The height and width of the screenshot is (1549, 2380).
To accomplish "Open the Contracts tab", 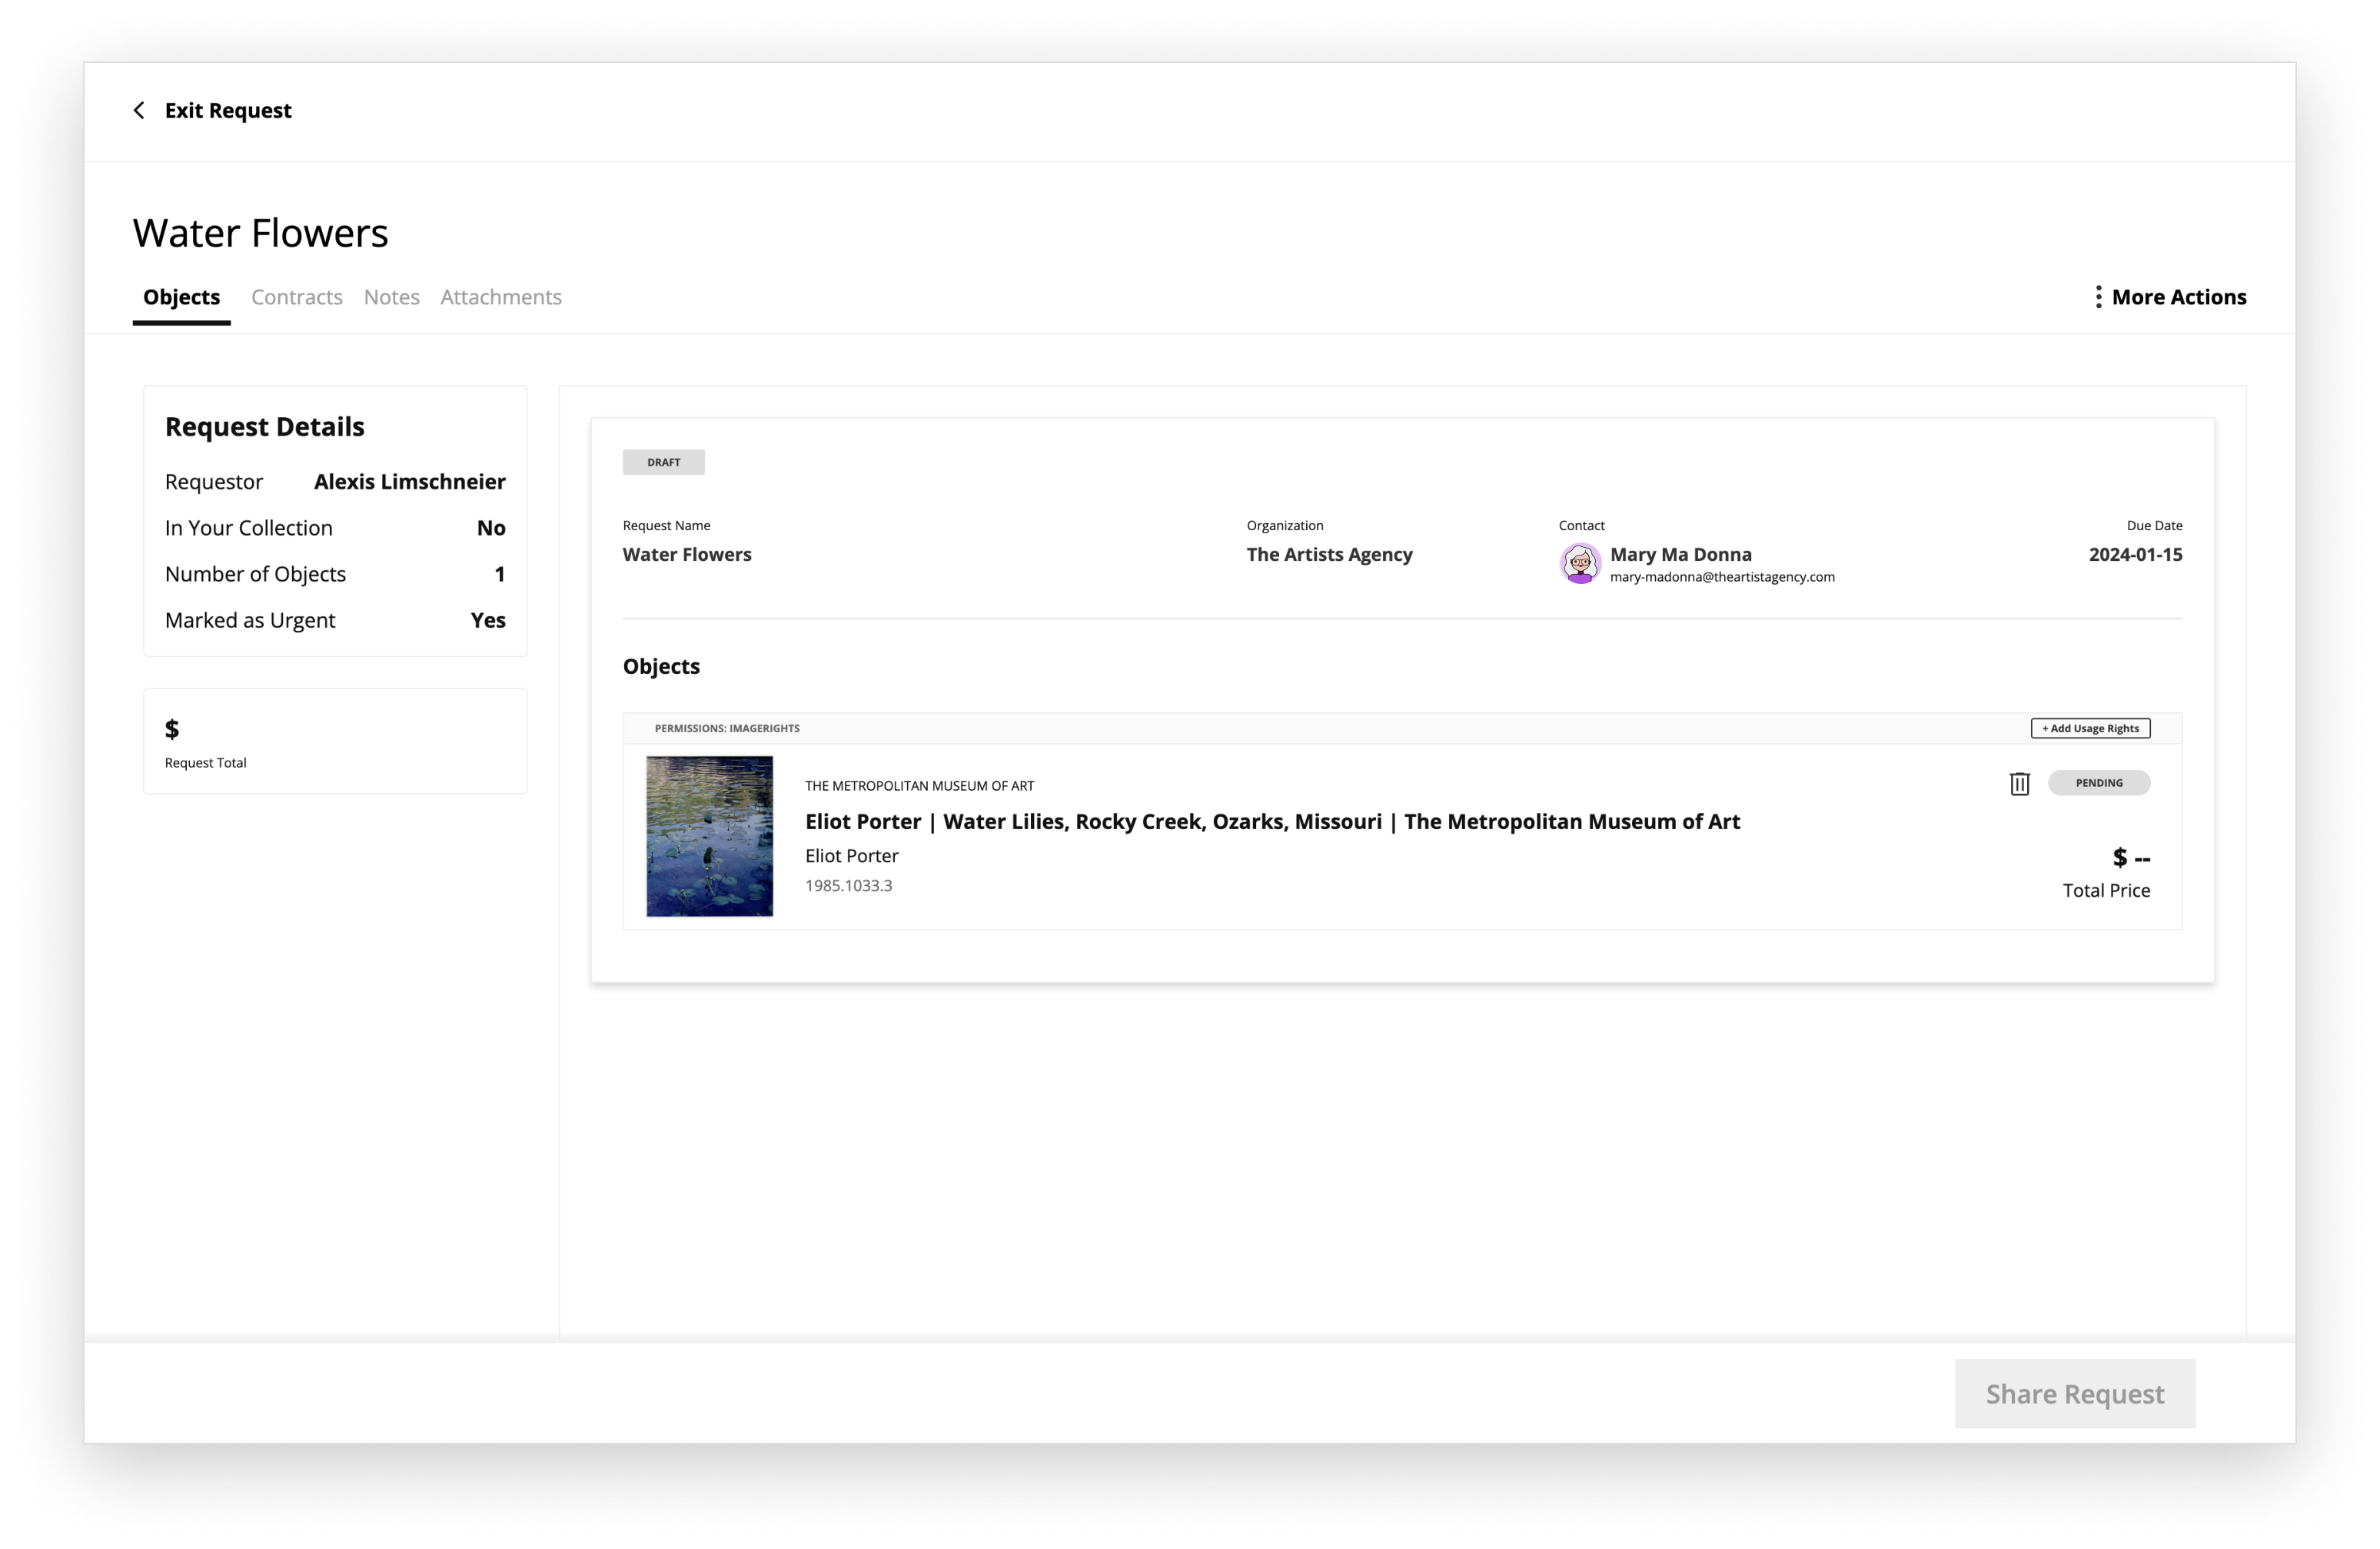I will [x=296, y=297].
